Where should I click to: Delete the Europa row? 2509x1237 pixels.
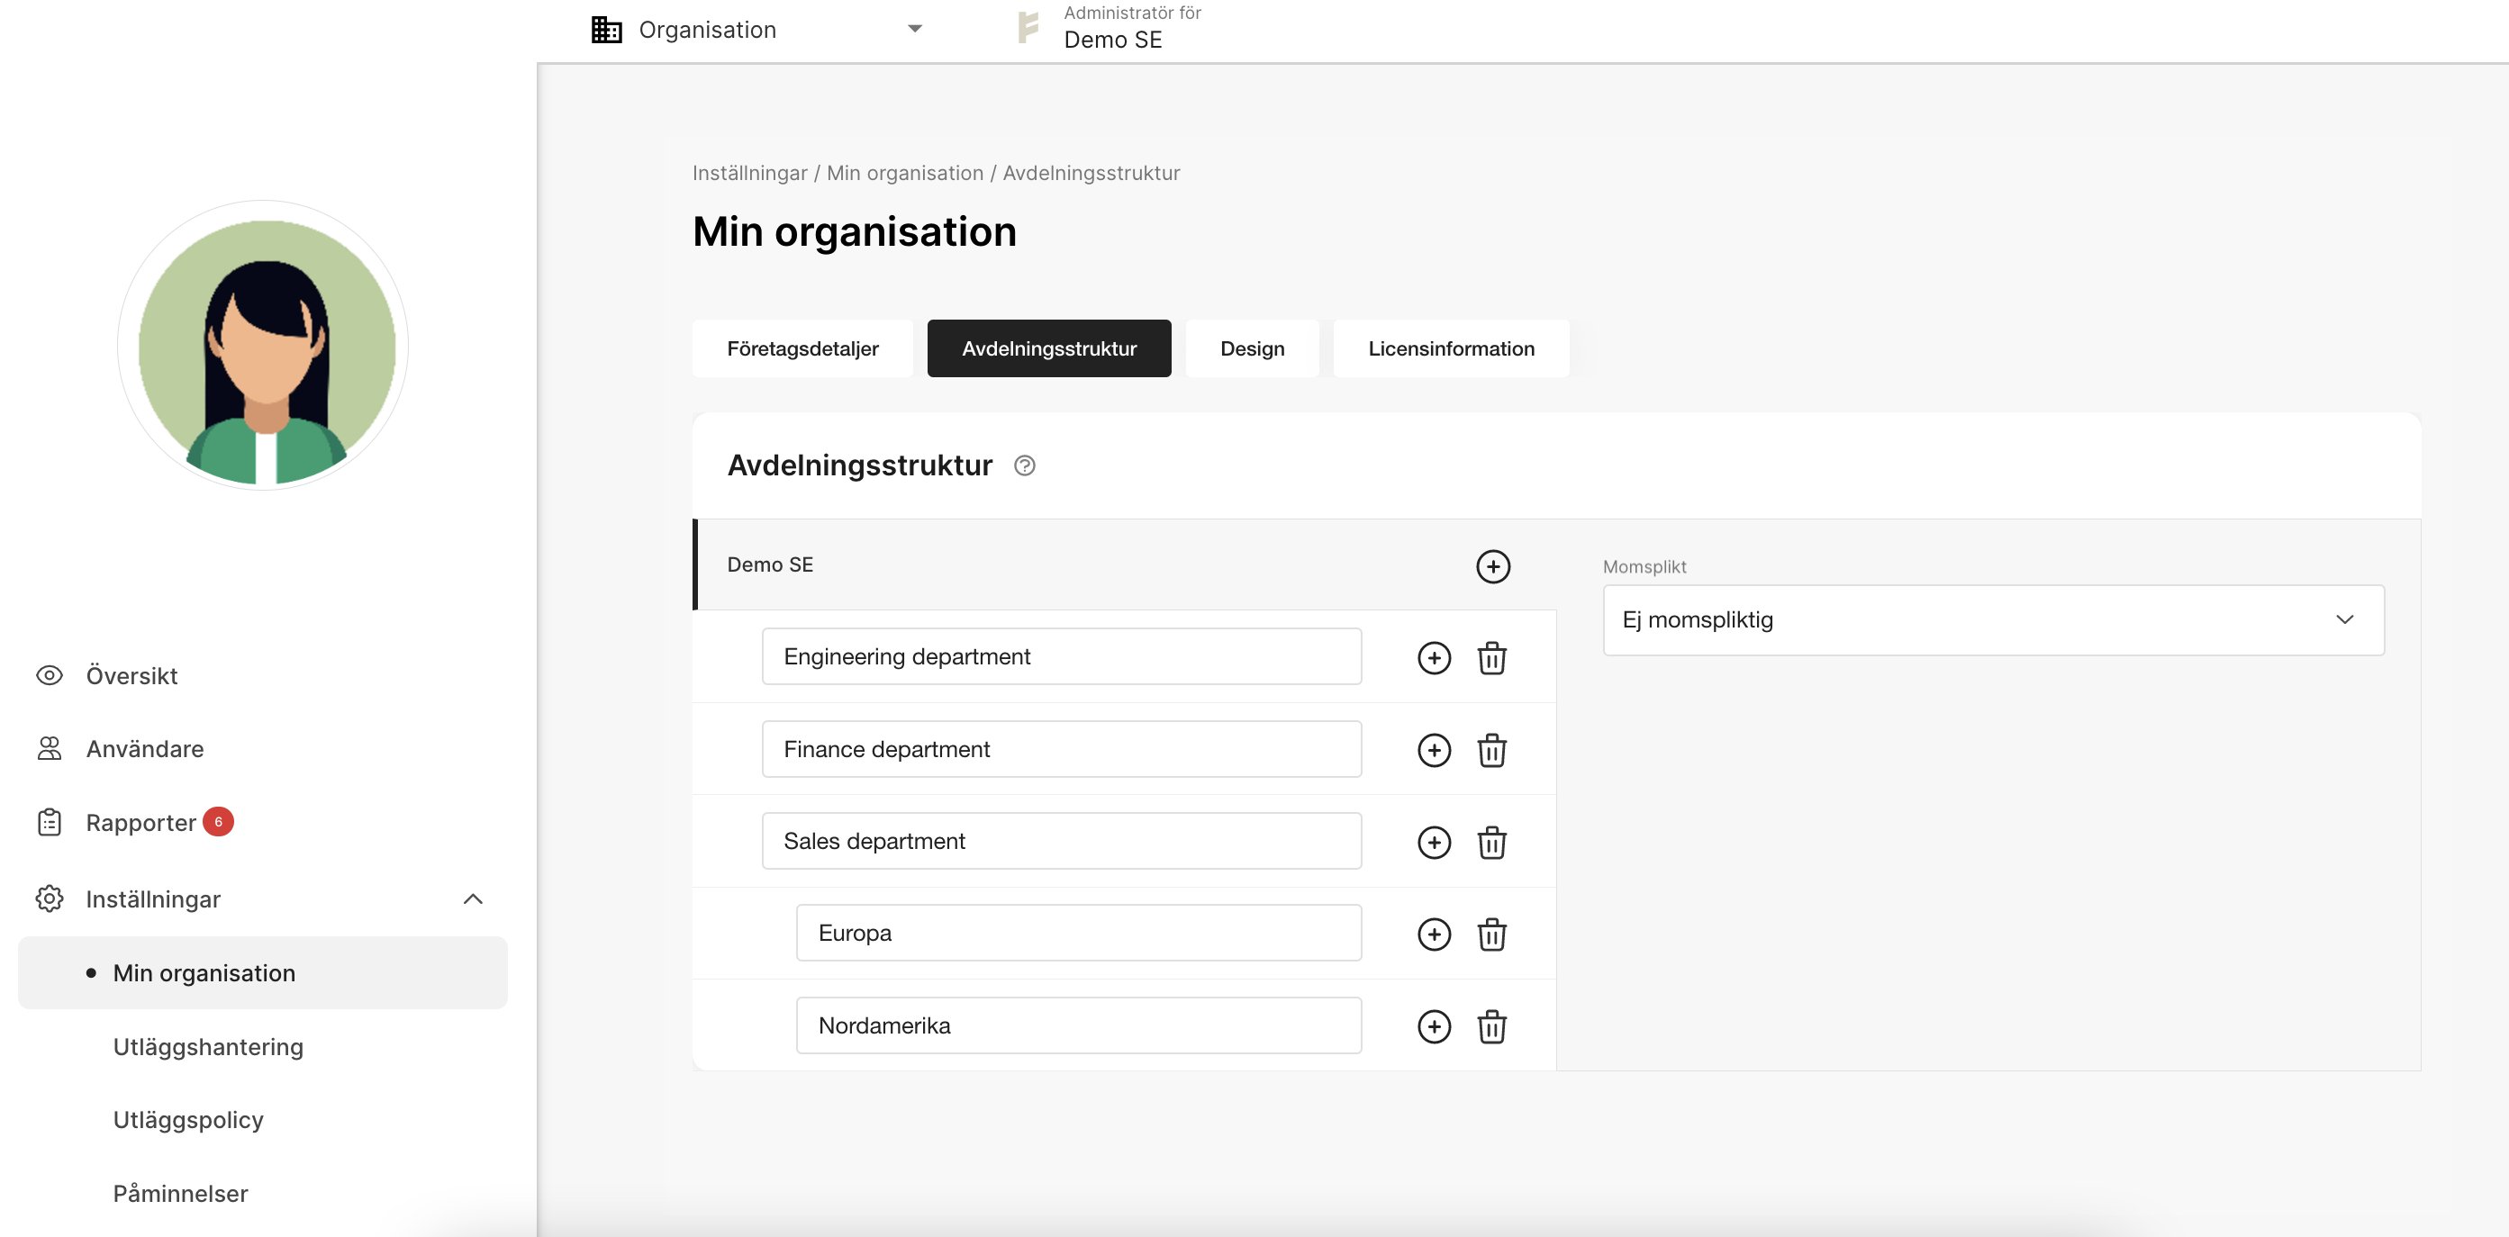(1491, 935)
